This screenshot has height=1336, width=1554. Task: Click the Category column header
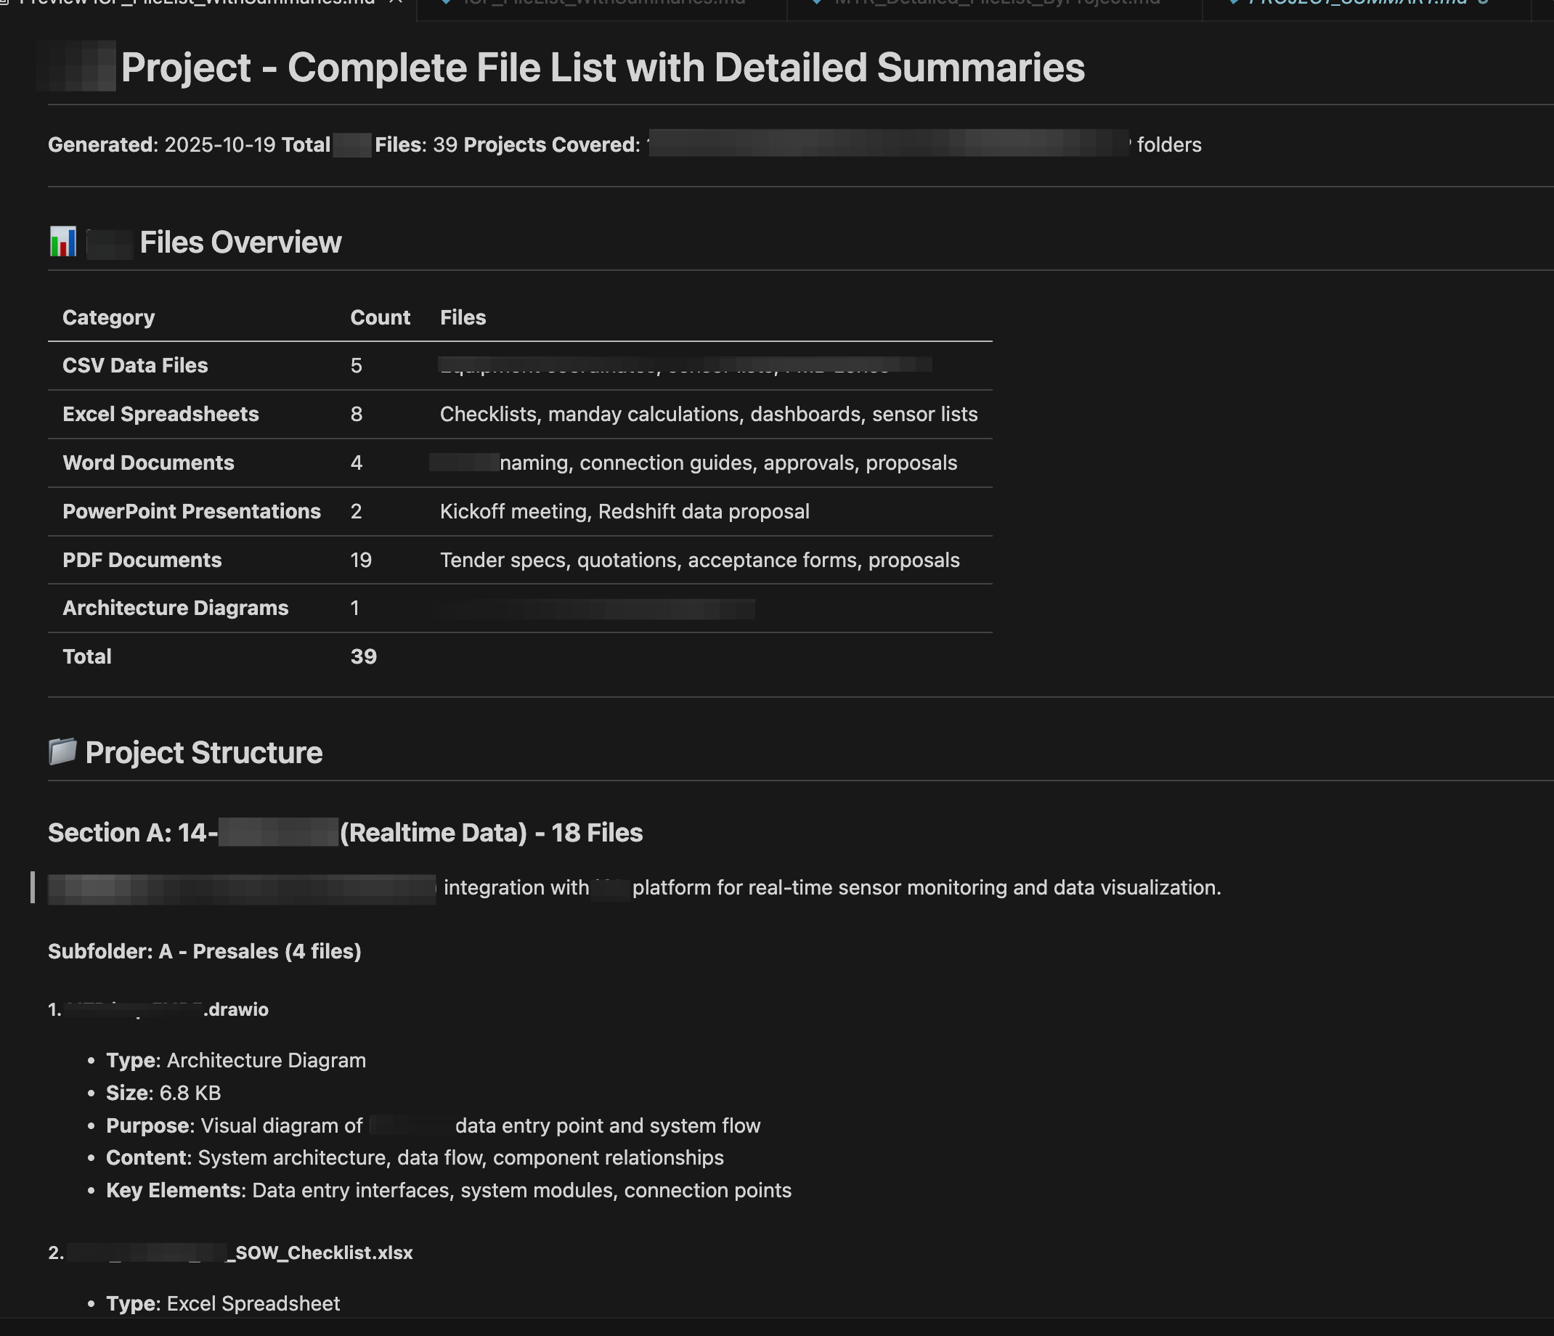point(109,317)
